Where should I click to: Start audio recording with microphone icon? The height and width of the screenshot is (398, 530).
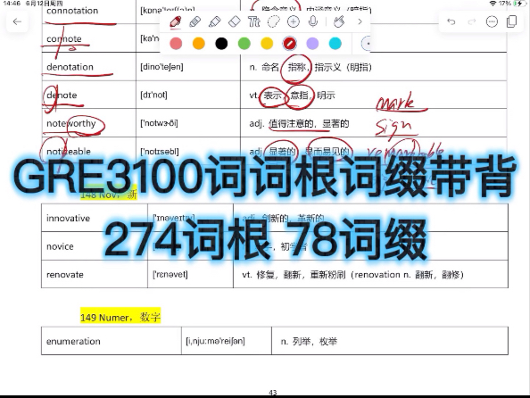(313, 22)
